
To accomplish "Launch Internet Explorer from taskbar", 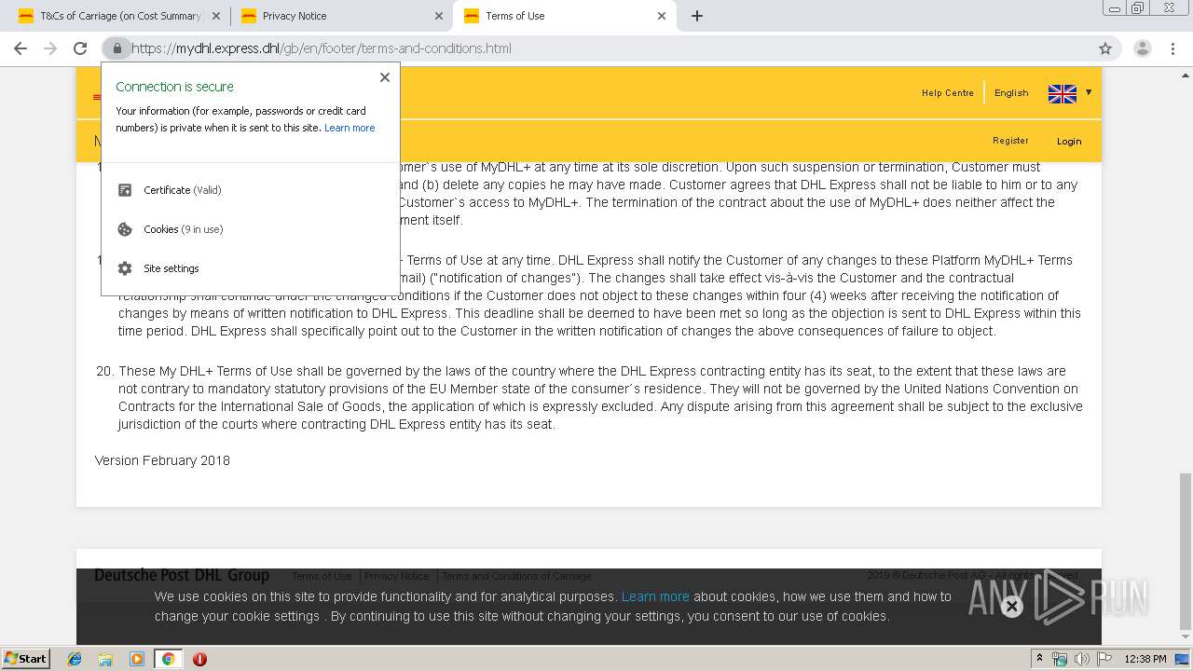I will click(75, 659).
